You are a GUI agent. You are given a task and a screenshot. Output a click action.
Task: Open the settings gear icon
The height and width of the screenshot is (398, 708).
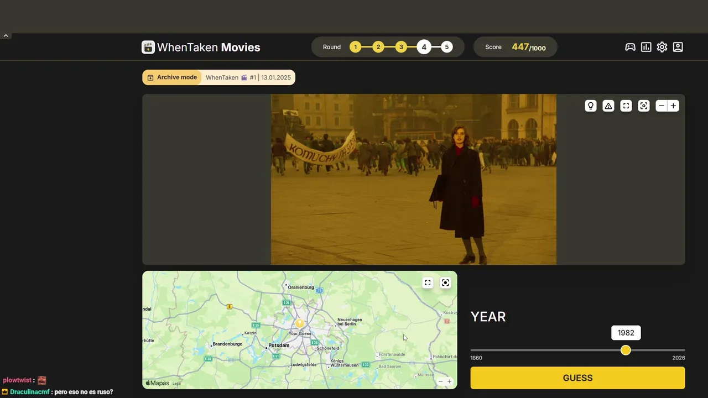662,47
